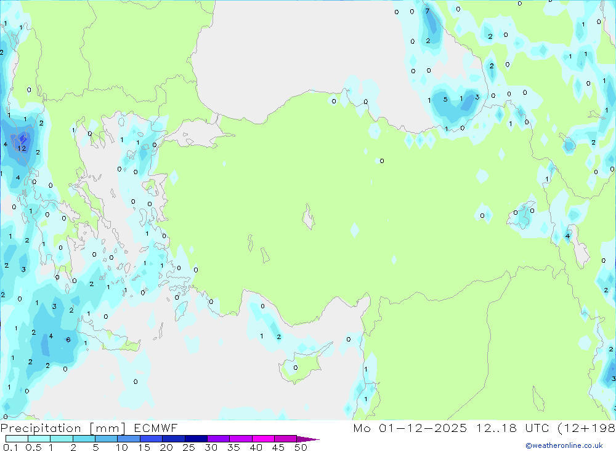The height and width of the screenshot is (451, 616).
Task: Click the 30–35 mm purple legend swatch
Action: [x=219, y=439]
